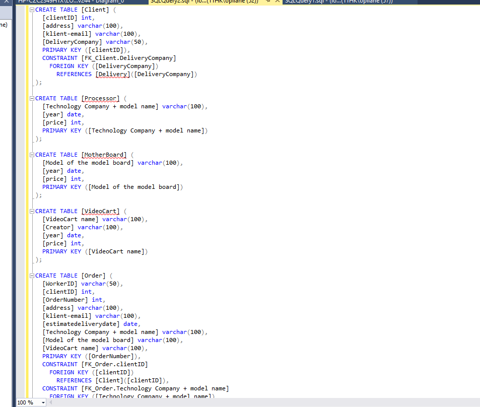480x407 pixels.
Task: Place cursor on [FK_Client.DeliveryCompany] constraint name
Action: click(x=128, y=58)
